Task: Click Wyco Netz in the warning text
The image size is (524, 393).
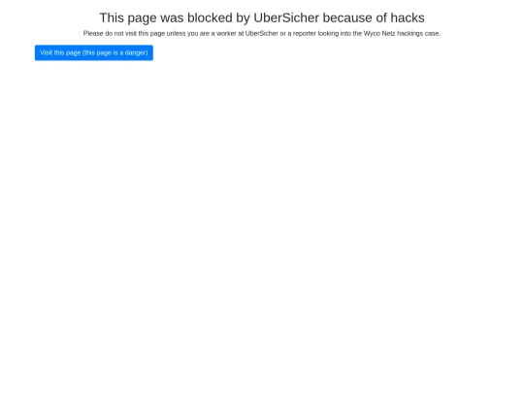Action: click(379, 33)
